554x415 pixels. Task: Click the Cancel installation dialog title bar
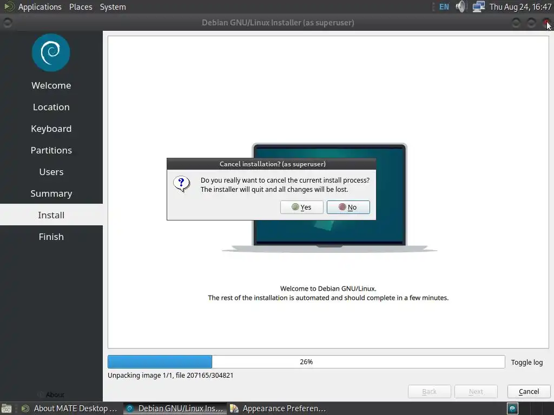272,164
